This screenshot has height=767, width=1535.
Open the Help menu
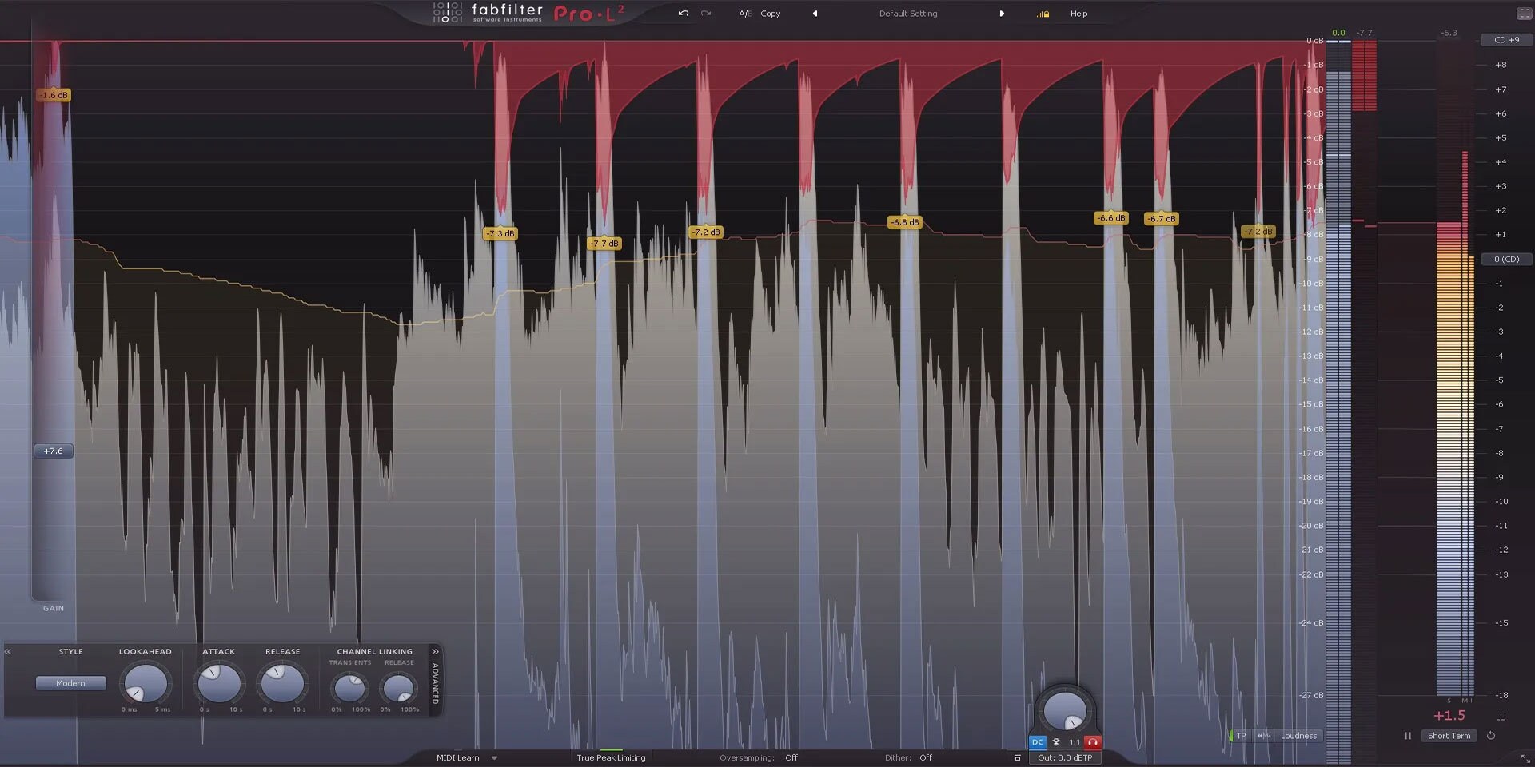(x=1078, y=14)
